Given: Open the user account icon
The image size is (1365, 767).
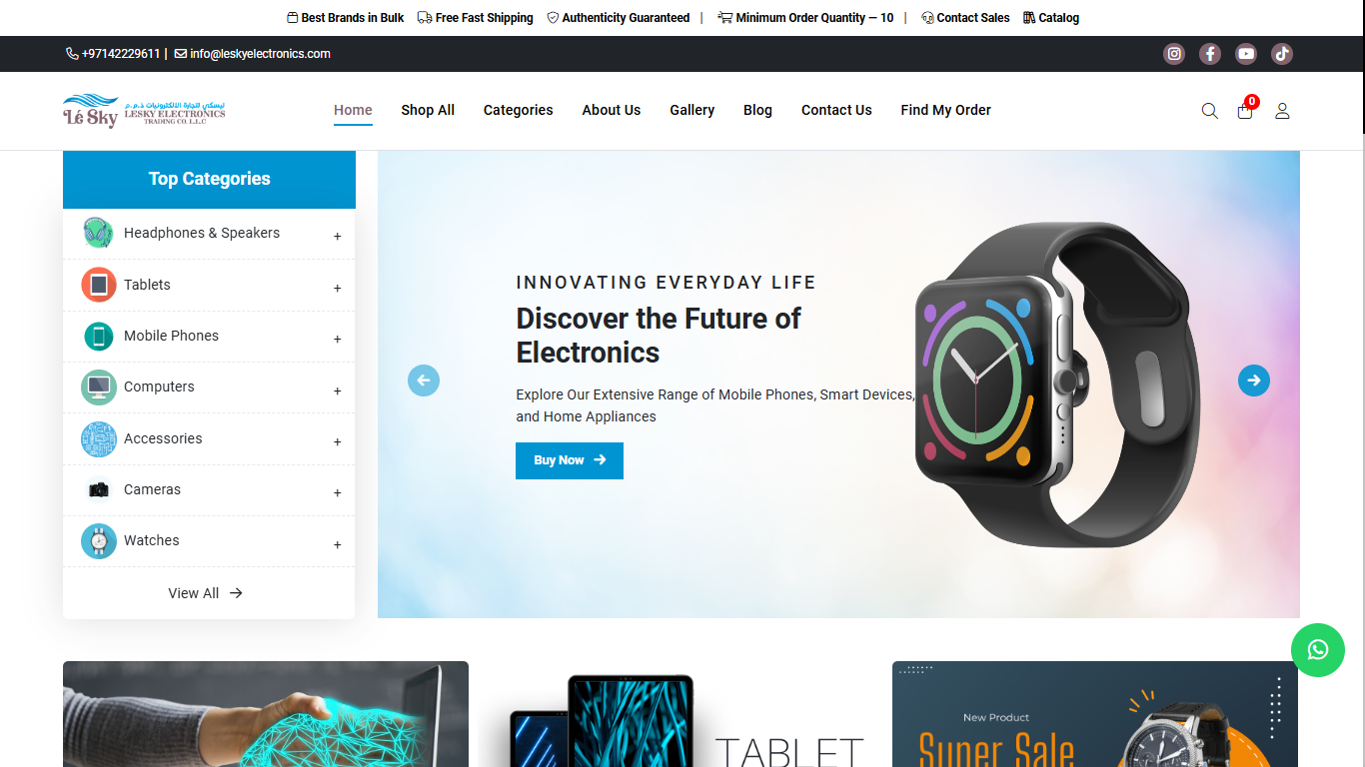Looking at the screenshot, I should pyautogui.click(x=1282, y=111).
